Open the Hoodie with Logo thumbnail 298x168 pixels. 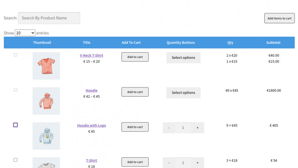click(x=46, y=136)
